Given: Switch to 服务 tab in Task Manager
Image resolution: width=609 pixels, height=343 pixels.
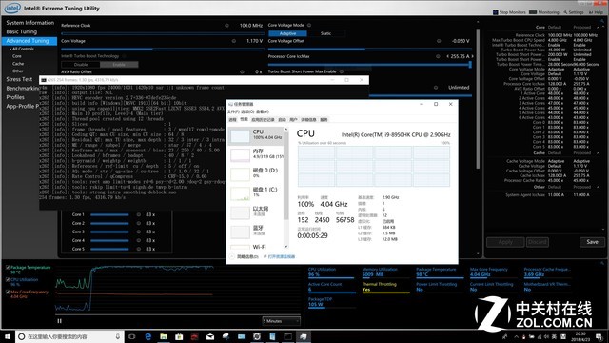Looking at the screenshot, I should tap(324, 120).
